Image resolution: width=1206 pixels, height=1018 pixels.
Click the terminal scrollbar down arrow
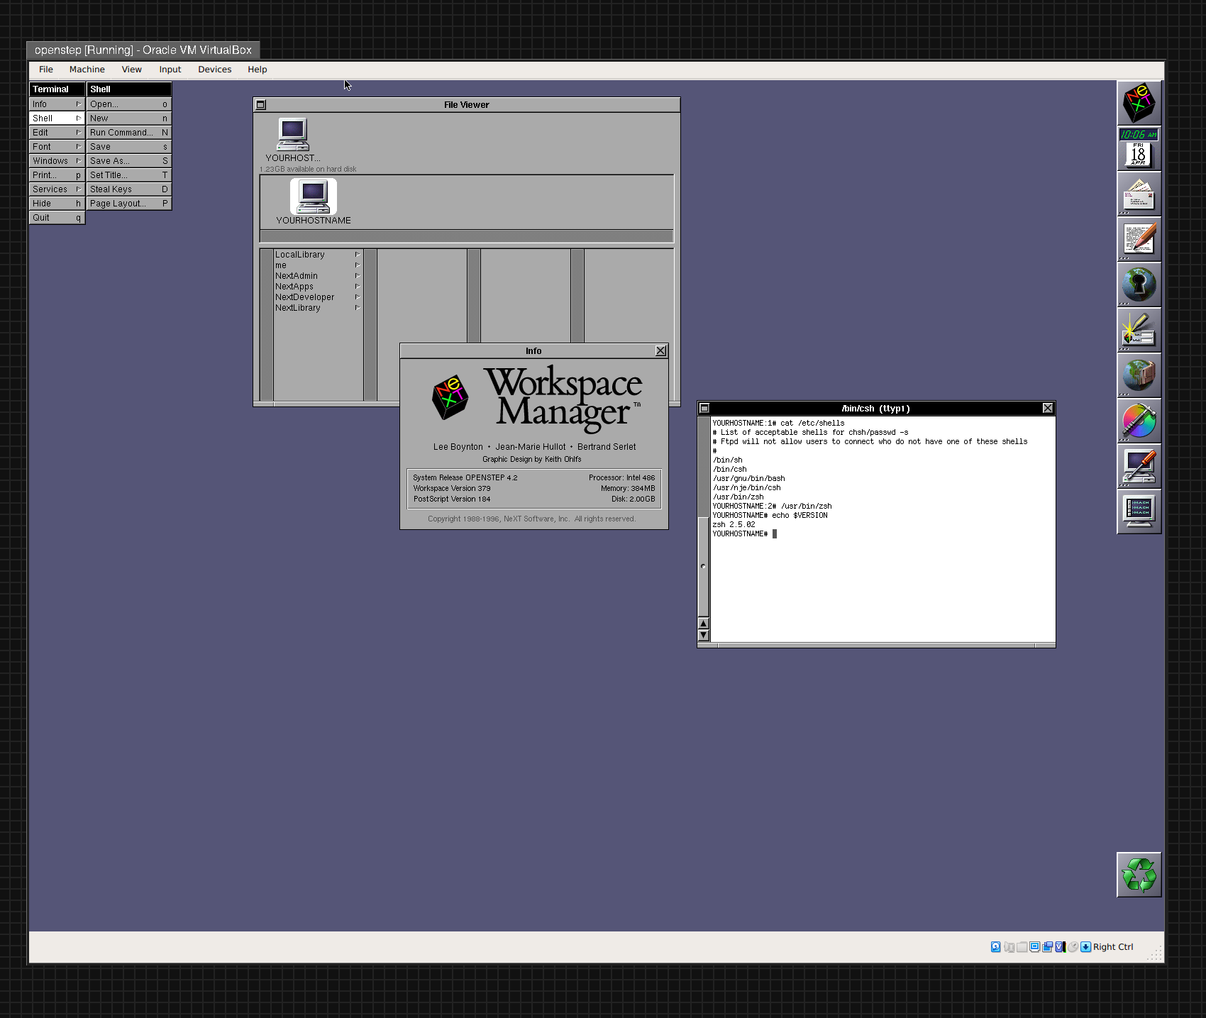coord(704,635)
